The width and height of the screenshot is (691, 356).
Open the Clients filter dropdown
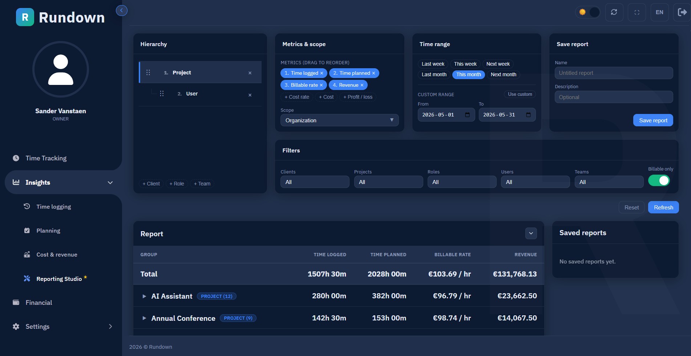point(315,182)
